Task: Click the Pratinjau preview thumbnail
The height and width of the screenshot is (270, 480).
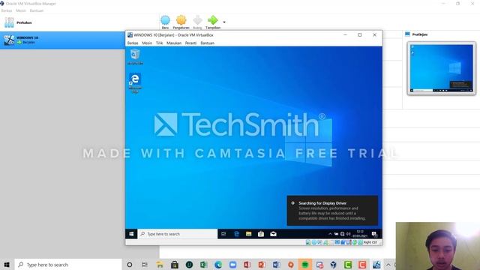Action: 442,68
